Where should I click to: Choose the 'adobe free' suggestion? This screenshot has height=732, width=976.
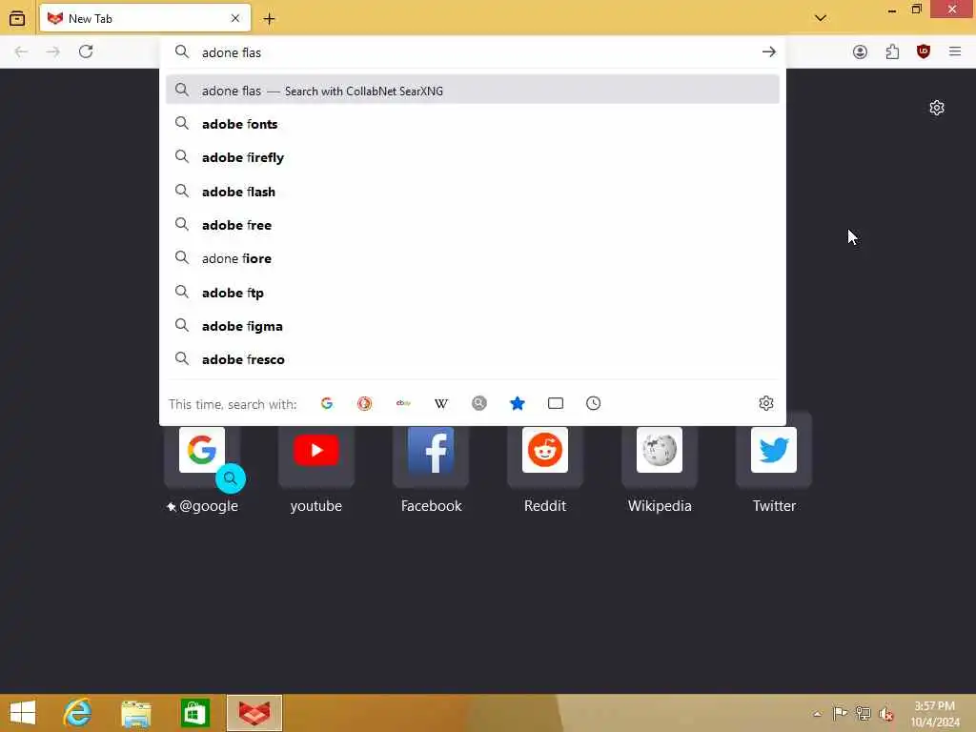473,225
